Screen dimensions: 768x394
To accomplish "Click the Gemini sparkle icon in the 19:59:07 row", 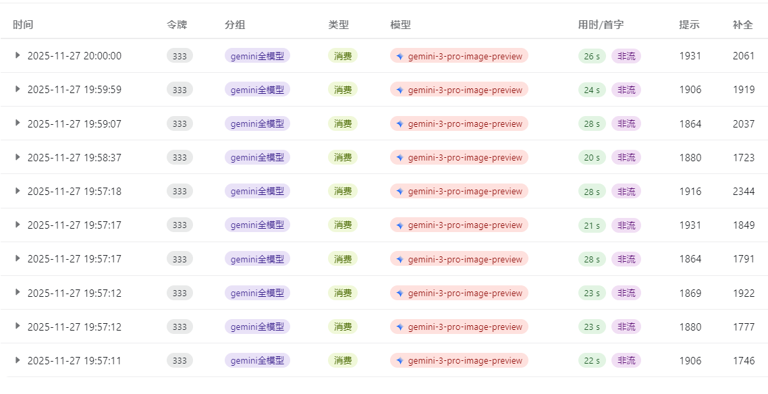I will 400,124.
